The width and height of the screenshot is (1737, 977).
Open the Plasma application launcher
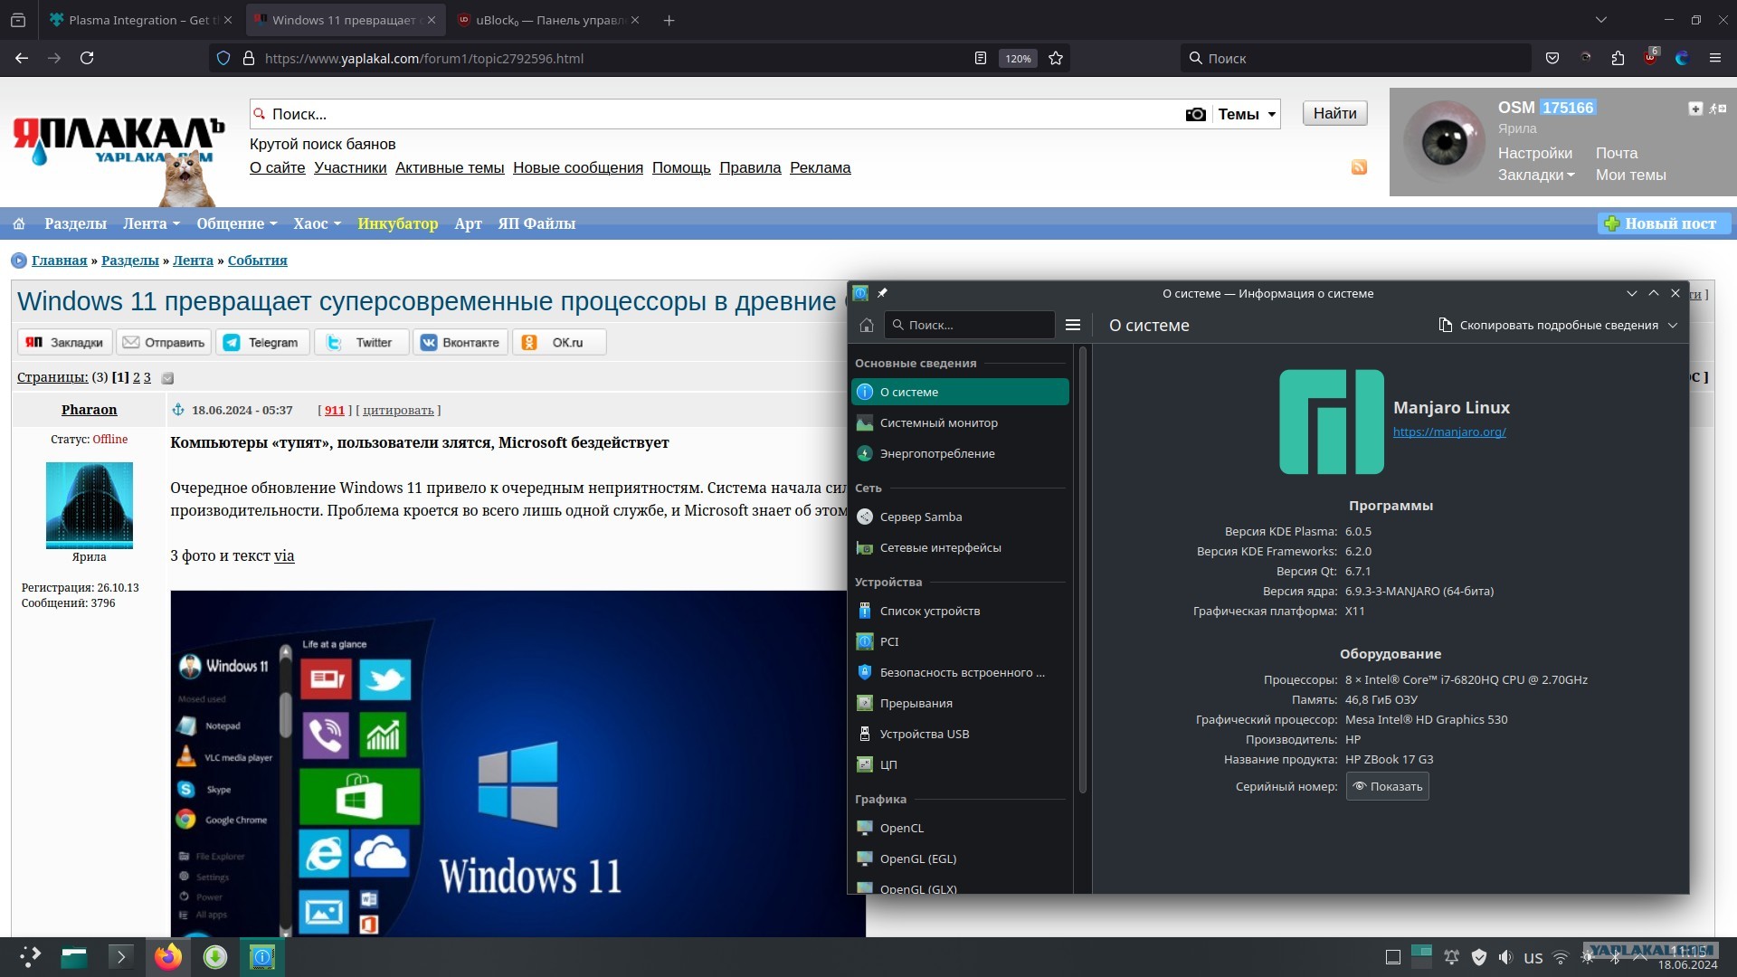(30, 956)
